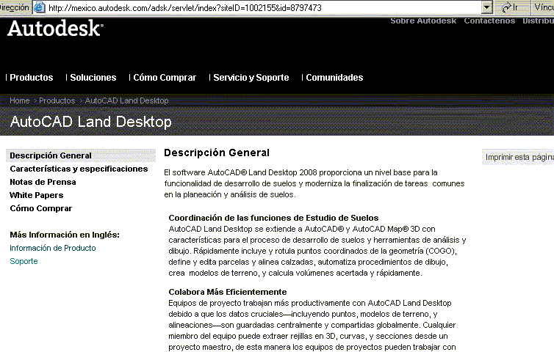
Task: Open White Papers in the sidebar
Action: (37, 195)
